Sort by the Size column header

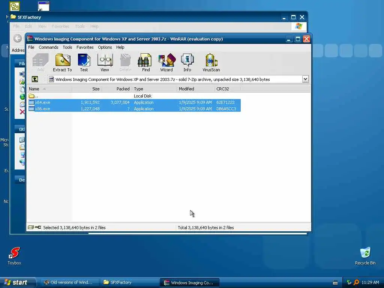point(87,89)
